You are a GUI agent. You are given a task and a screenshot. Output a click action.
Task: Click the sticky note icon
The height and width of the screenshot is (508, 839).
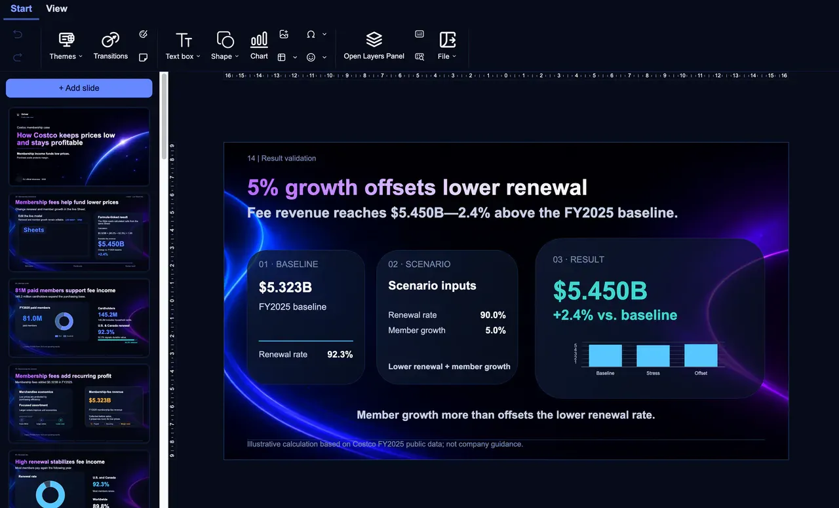[x=144, y=57]
